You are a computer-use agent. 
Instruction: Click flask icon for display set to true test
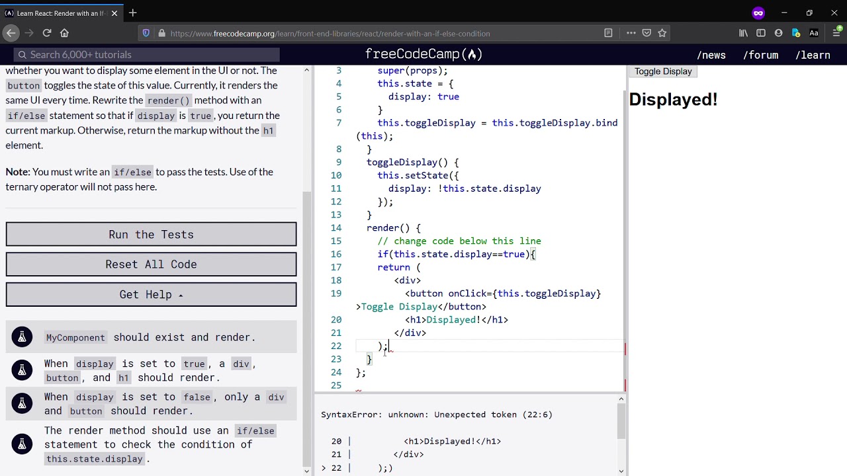(22, 370)
